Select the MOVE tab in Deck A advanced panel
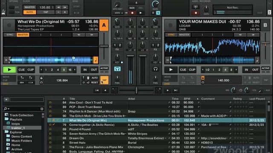This screenshot has width=273, height=153. click(x=6, y=76)
